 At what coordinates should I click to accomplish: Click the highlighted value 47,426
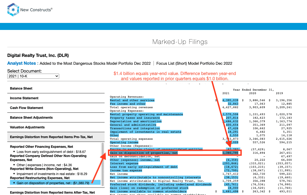[233, 128]
